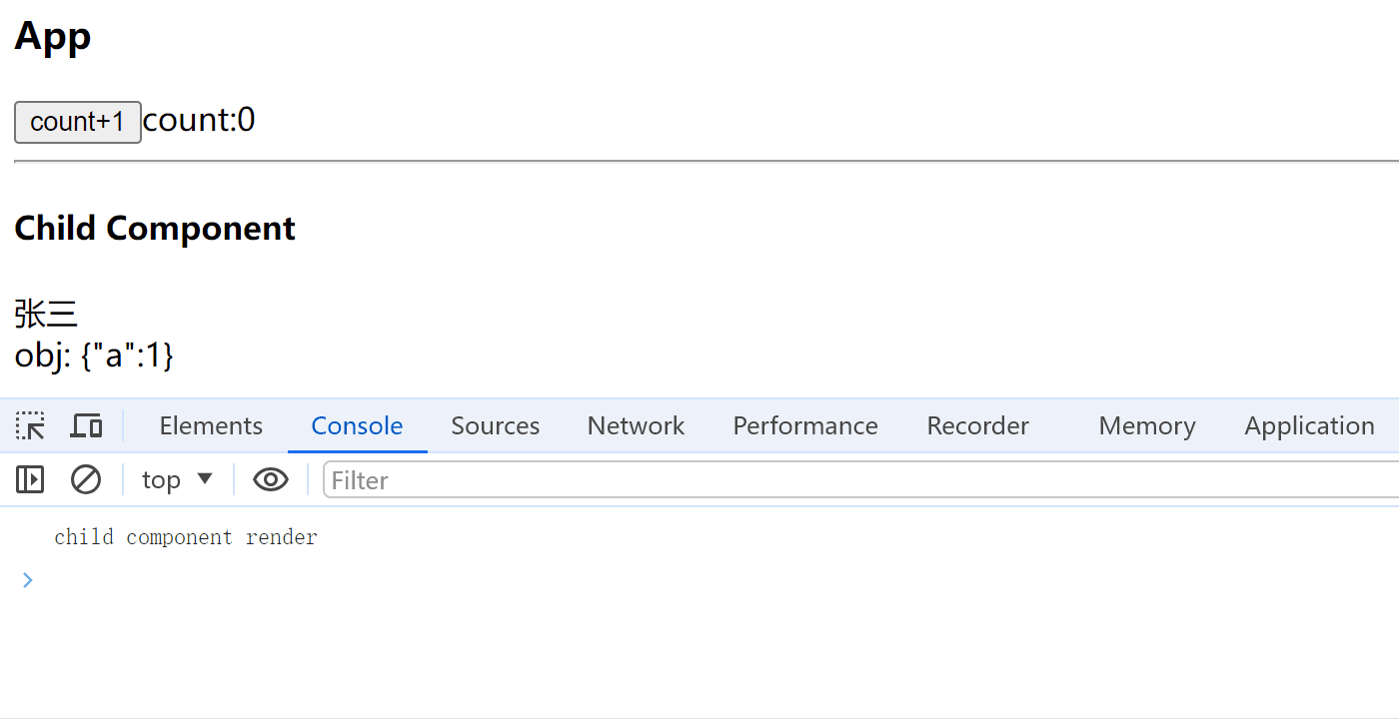Open the Performance tab
1399x719 pixels.
click(x=805, y=426)
